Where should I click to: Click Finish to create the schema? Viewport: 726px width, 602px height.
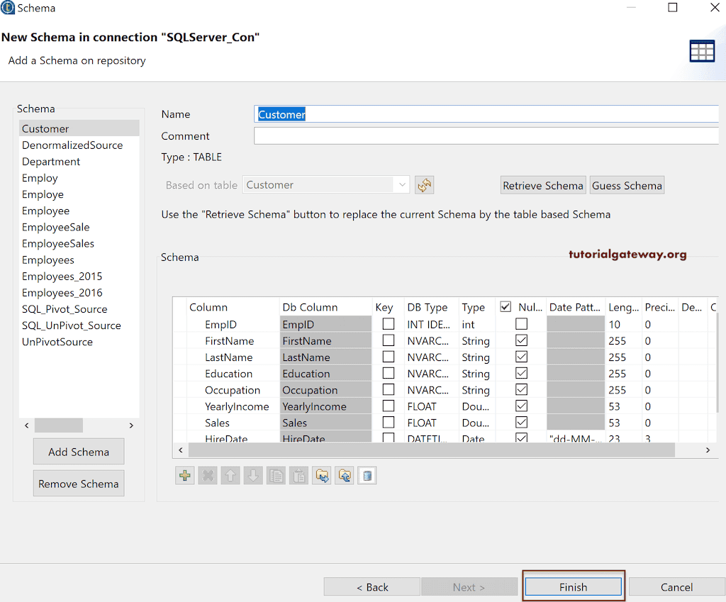click(x=573, y=586)
